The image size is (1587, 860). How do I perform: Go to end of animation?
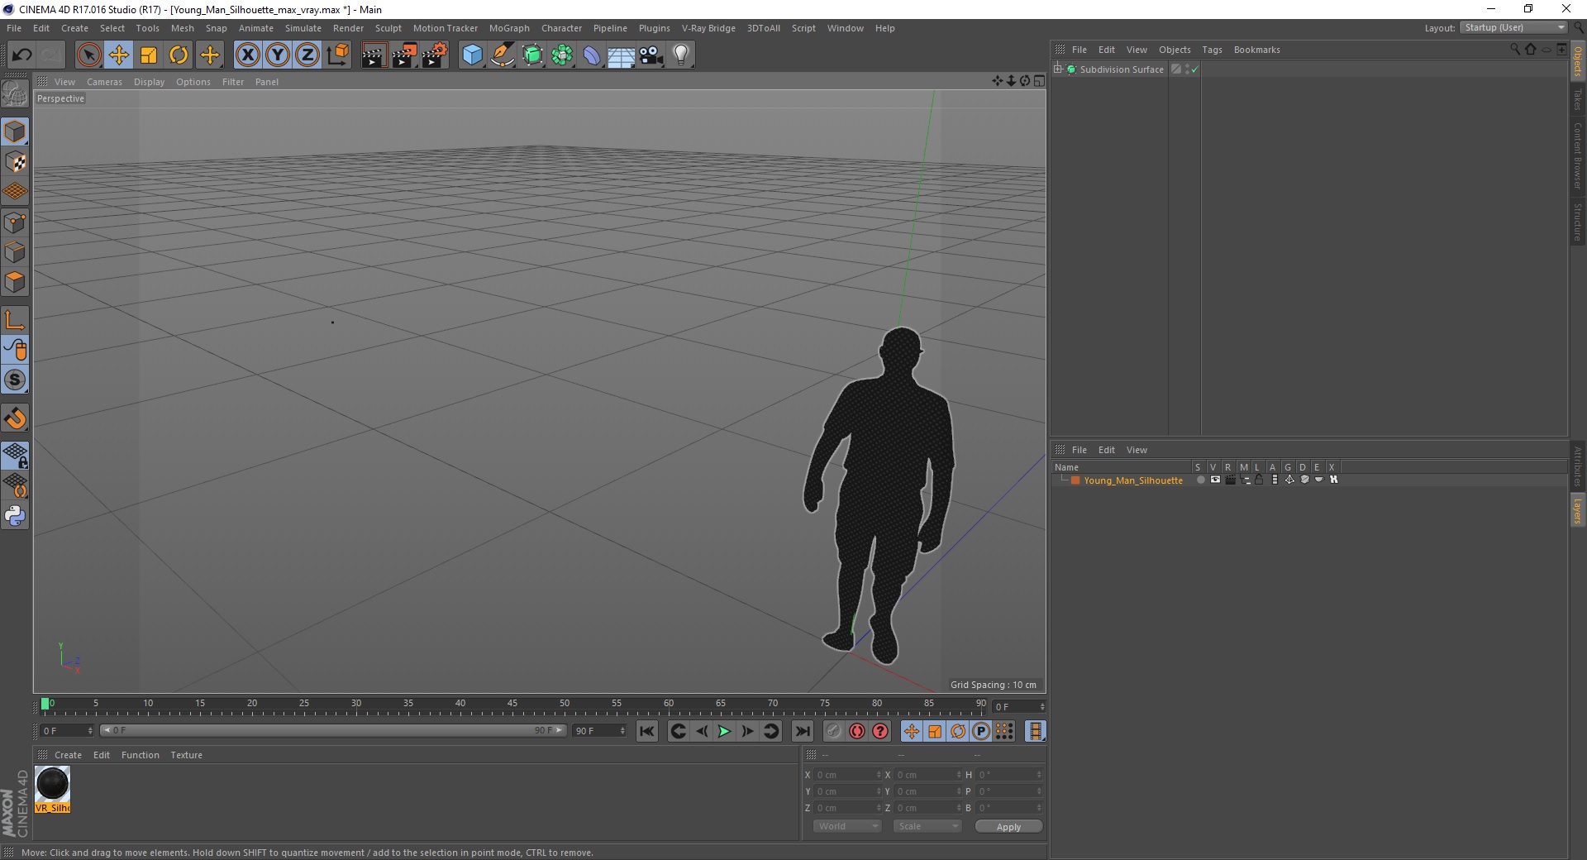point(803,731)
